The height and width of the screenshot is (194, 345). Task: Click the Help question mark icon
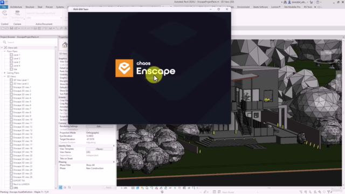click(x=318, y=2)
